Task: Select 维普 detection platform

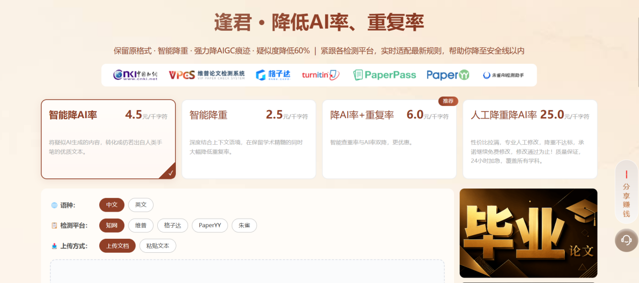Action: tap(141, 225)
